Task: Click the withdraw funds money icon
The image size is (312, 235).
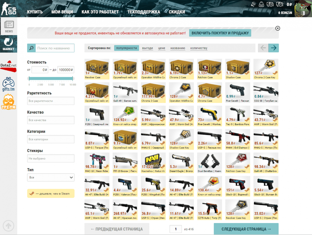Action: coord(280,4)
